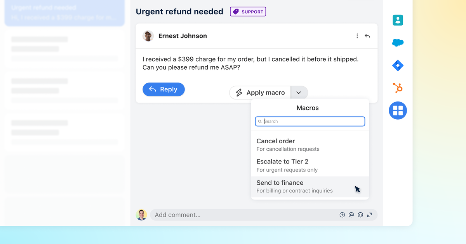Click the plus icon in comment box
The image size is (466, 244).
tap(342, 215)
